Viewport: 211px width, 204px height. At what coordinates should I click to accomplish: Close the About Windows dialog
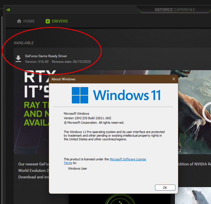pos(174,79)
